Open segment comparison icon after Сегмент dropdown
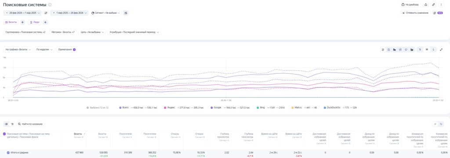 point(126,13)
